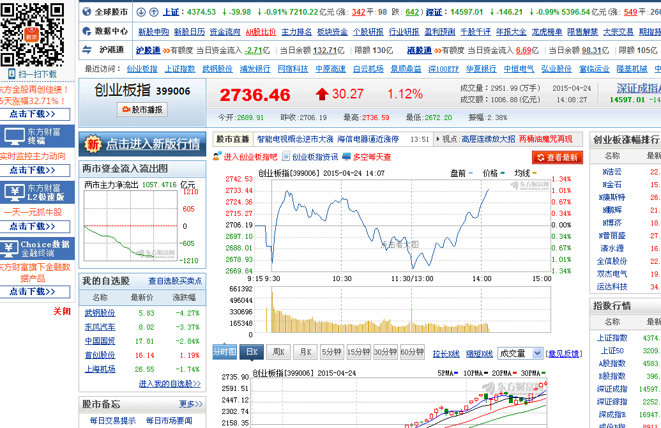Open the 主力排名 link
The width and height of the screenshot is (661, 428).
[297, 32]
